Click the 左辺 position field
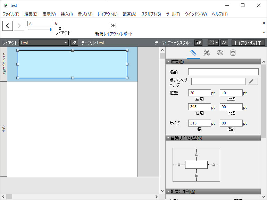Image resolution: width=267 pixels, height=200 pixels. coord(199,93)
